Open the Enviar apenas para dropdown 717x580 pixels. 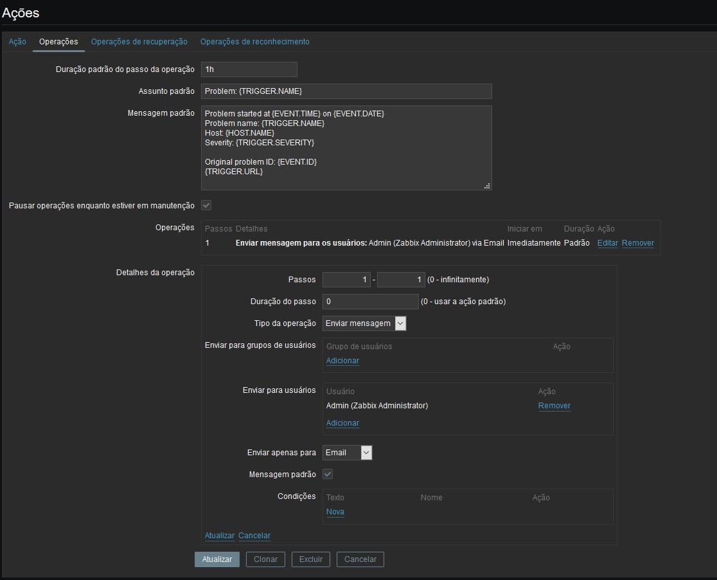(x=347, y=453)
